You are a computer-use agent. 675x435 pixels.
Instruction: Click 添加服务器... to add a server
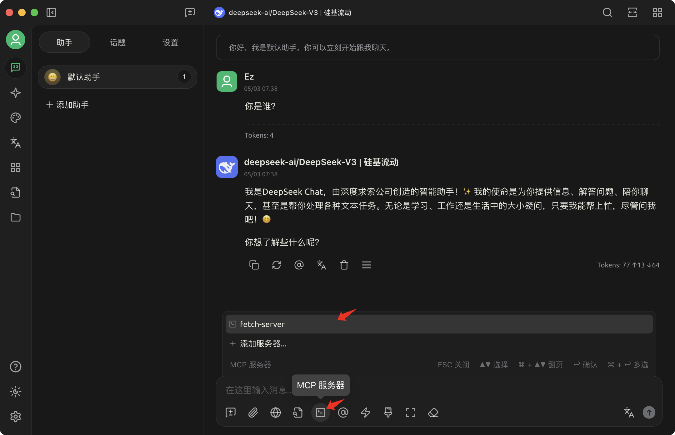pos(262,344)
